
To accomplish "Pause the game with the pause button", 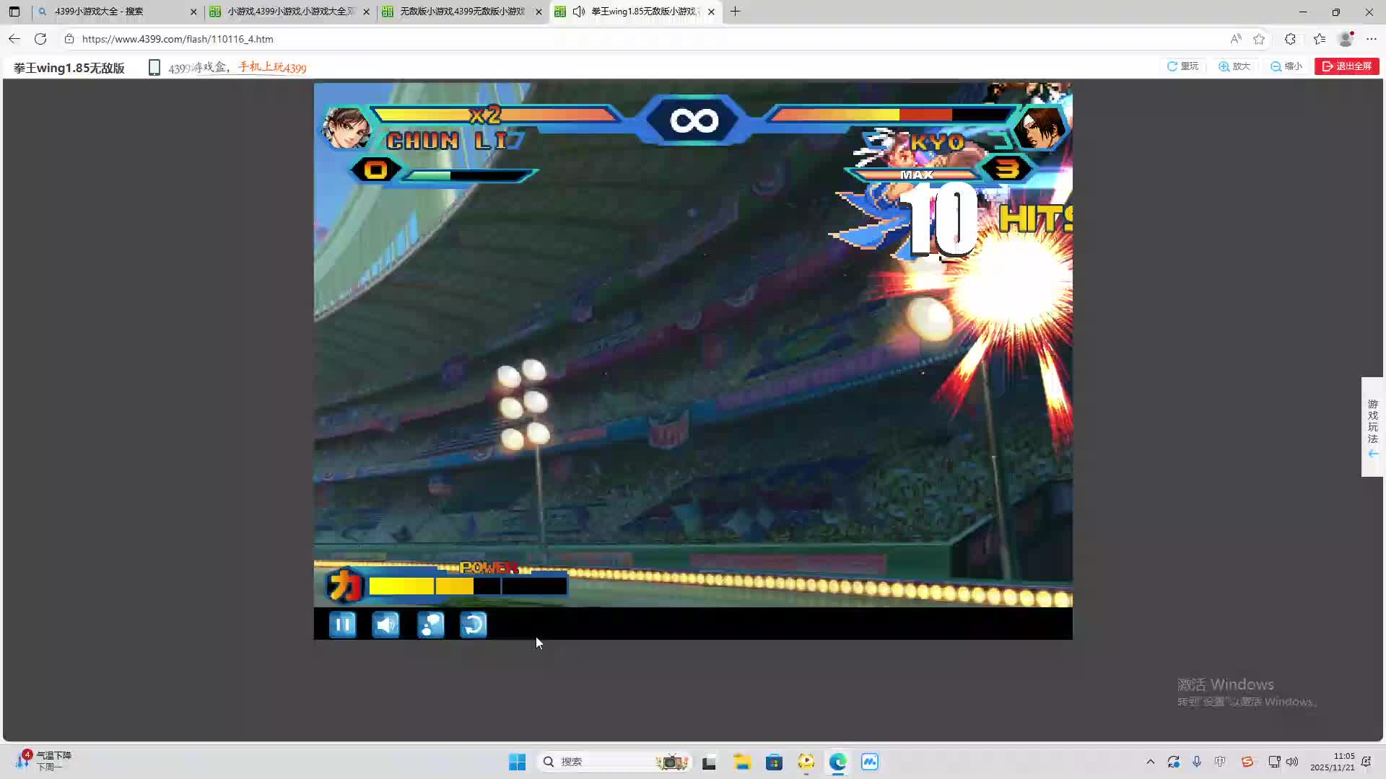I will coord(342,625).
